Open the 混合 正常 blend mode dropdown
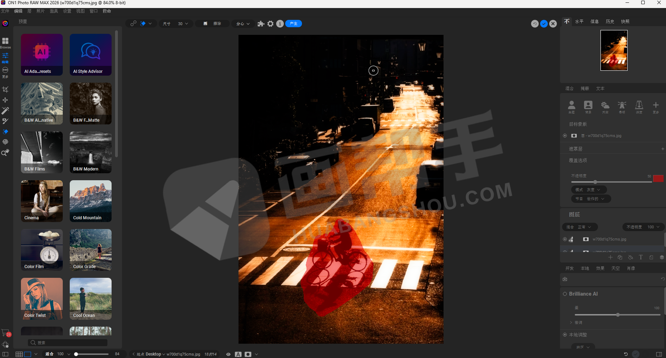This screenshot has height=358, width=666. pos(580,227)
